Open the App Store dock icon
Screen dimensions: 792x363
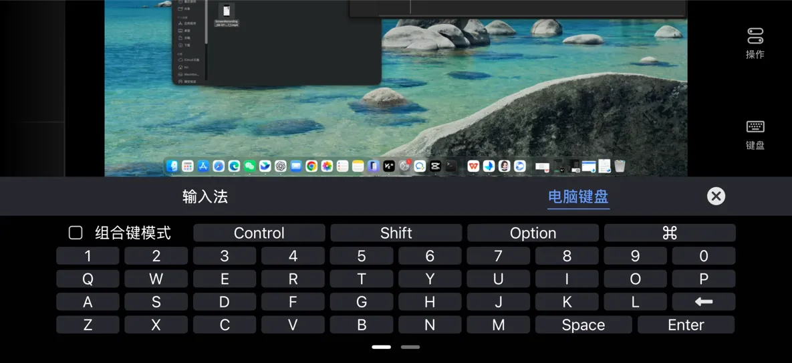click(203, 166)
